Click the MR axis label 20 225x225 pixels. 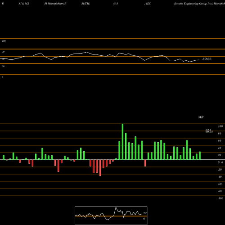pyautogui.click(x=220, y=155)
